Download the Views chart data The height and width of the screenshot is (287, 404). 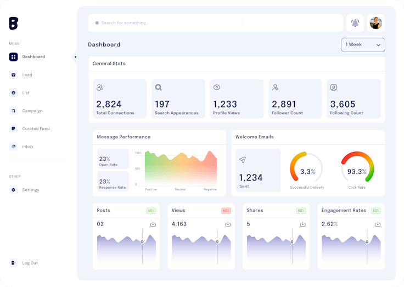228,224
